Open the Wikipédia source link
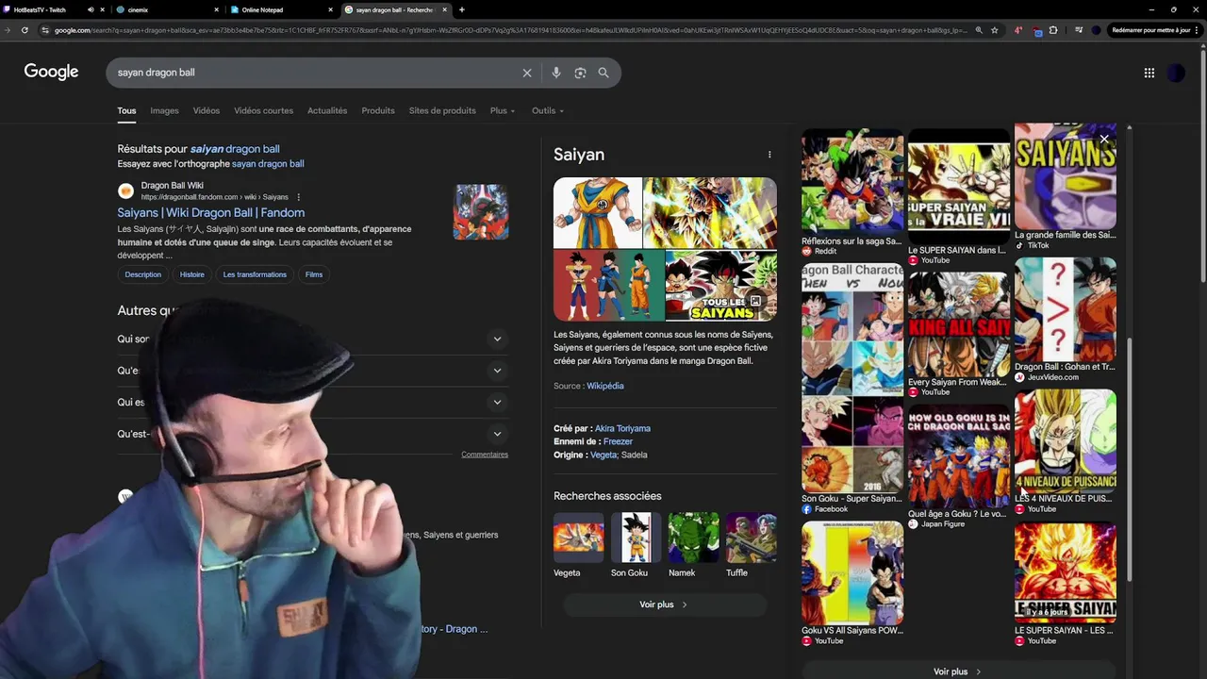Screen dimensions: 1207x679 605,386
